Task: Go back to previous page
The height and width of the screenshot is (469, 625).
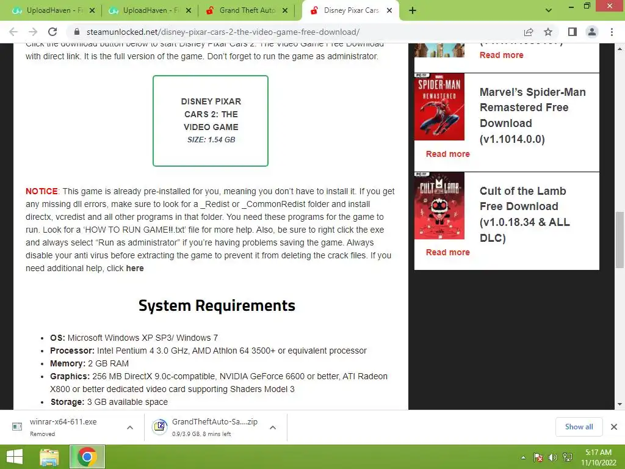Action: pyautogui.click(x=13, y=32)
